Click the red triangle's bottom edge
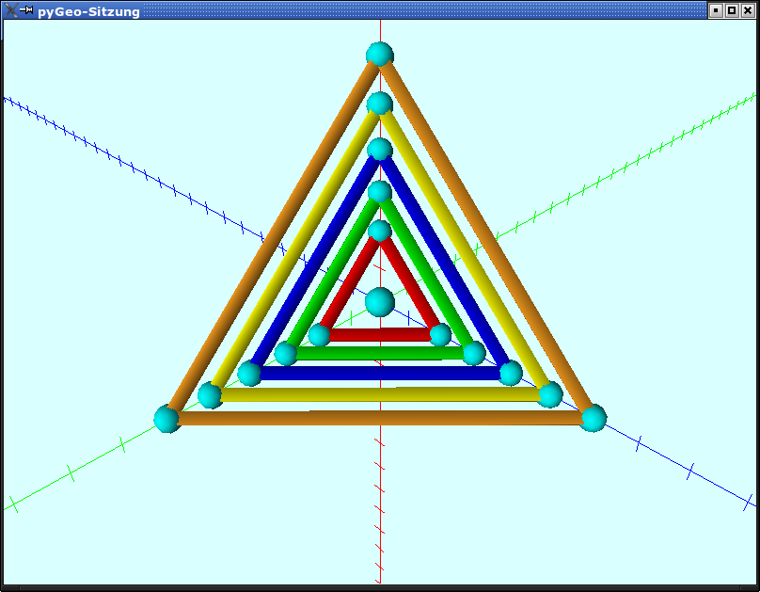This screenshot has height=592, width=760. pos(380,334)
